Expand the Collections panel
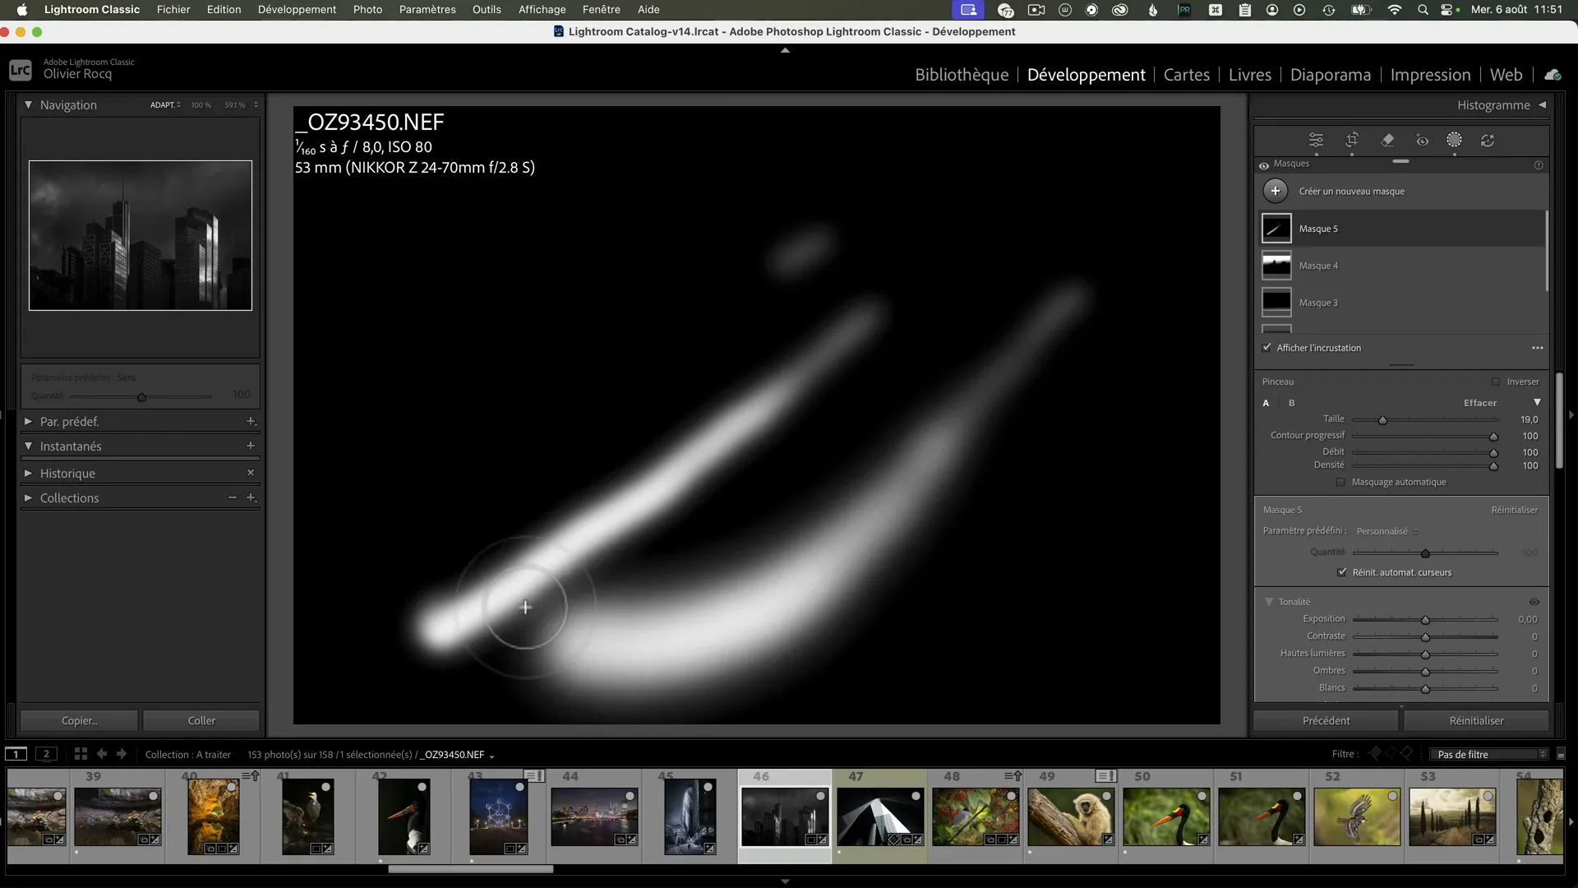The height and width of the screenshot is (888, 1578). 28,497
